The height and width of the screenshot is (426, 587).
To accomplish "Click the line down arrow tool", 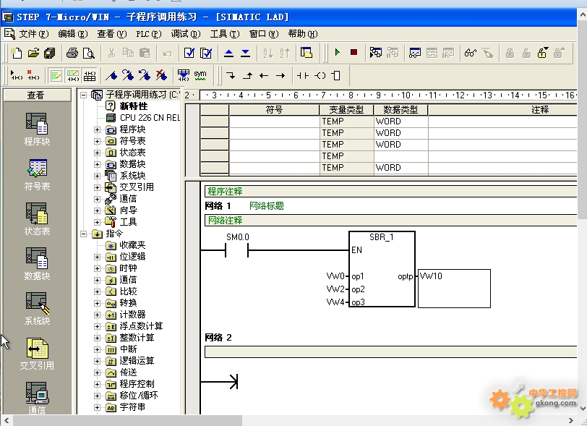I will click(231, 76).
